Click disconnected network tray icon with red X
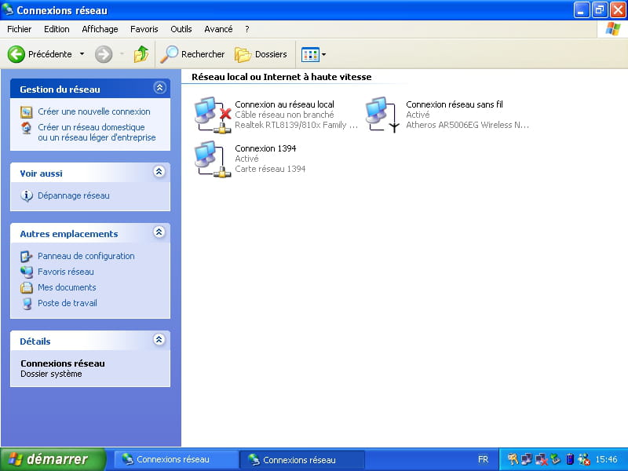 [541, 459]
